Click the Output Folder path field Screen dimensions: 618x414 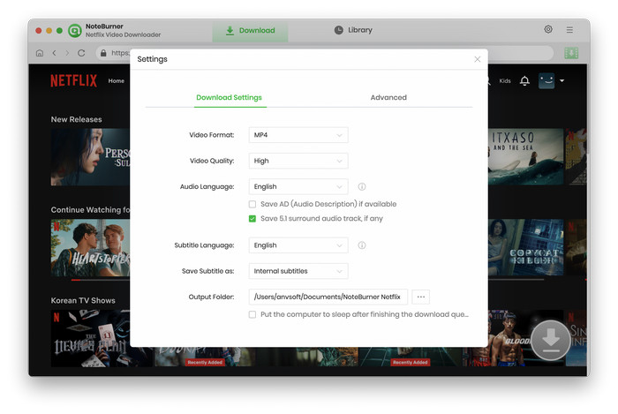pyautogui.click(x=328, y=297)
